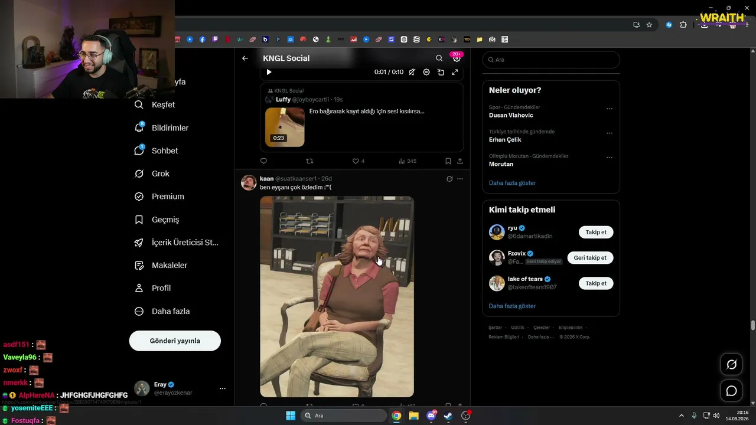Open the floating chat bubble button
756x425 pixels.
(x=731, y=391)
